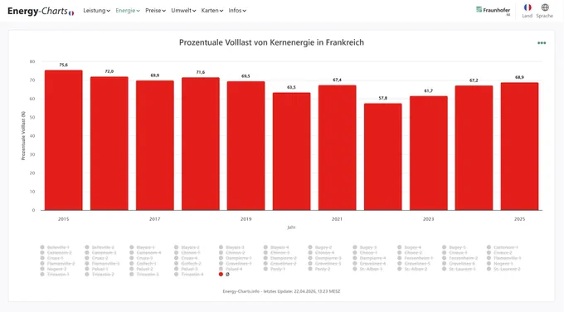This screenshot has width=564, height=312.
Task: Enable the Paluel 4 series
Action: [231, 269]
